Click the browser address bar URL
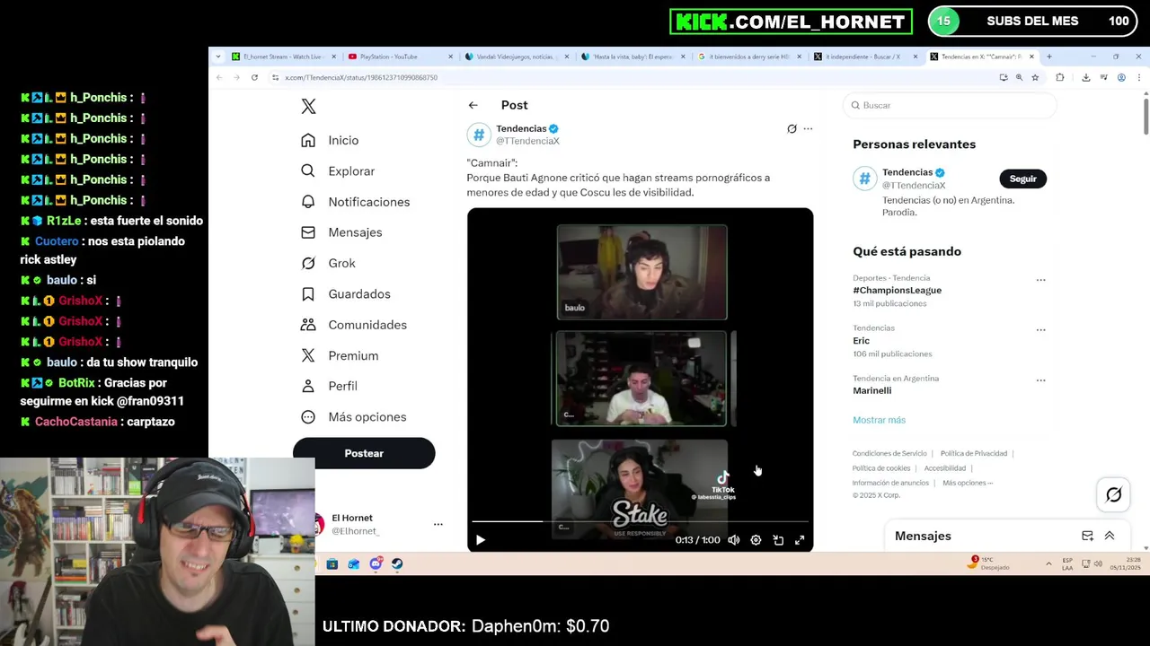 [361, 77]
